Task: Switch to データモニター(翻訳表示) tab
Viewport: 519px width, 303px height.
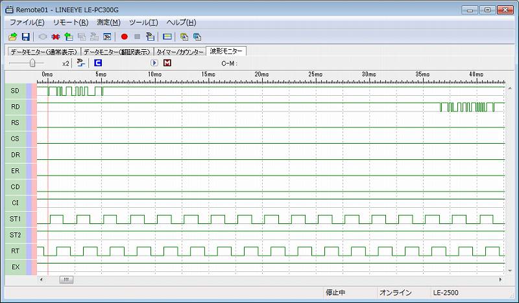Action: [x=117, y=52]
